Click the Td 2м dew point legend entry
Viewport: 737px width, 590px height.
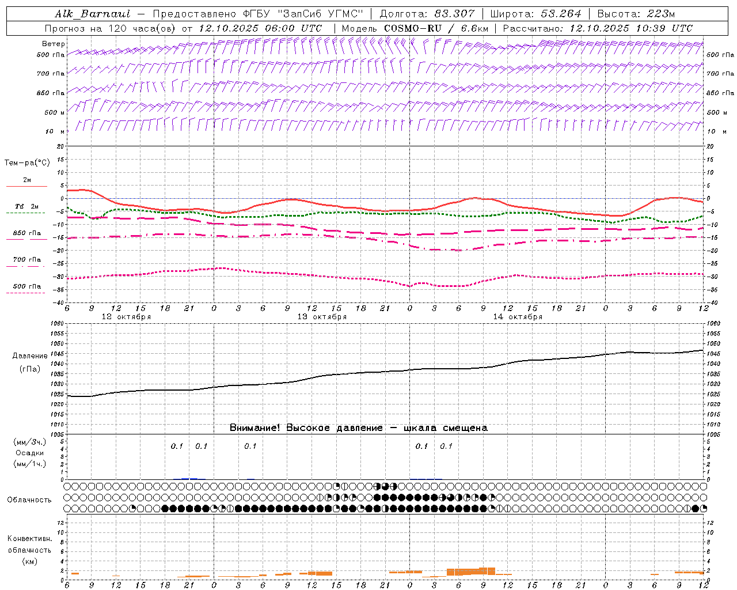(26, 206)
